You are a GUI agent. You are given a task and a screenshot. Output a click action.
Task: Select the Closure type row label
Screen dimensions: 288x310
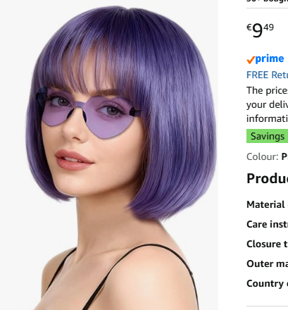coord(267,244)
